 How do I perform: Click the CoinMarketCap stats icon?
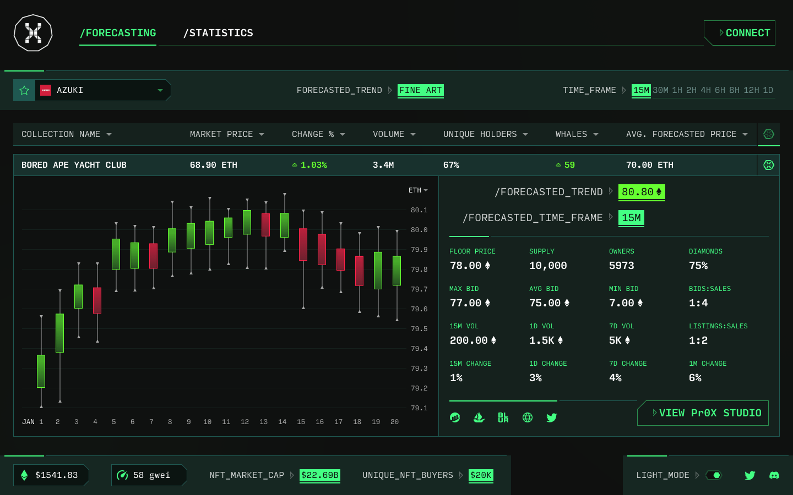point(455,417)
